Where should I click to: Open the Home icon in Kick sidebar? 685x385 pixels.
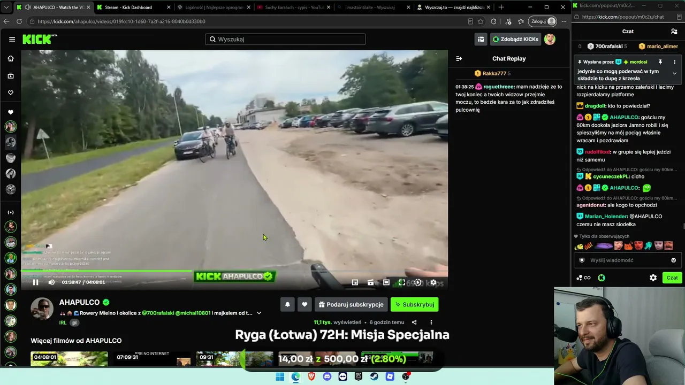[11, 58]
